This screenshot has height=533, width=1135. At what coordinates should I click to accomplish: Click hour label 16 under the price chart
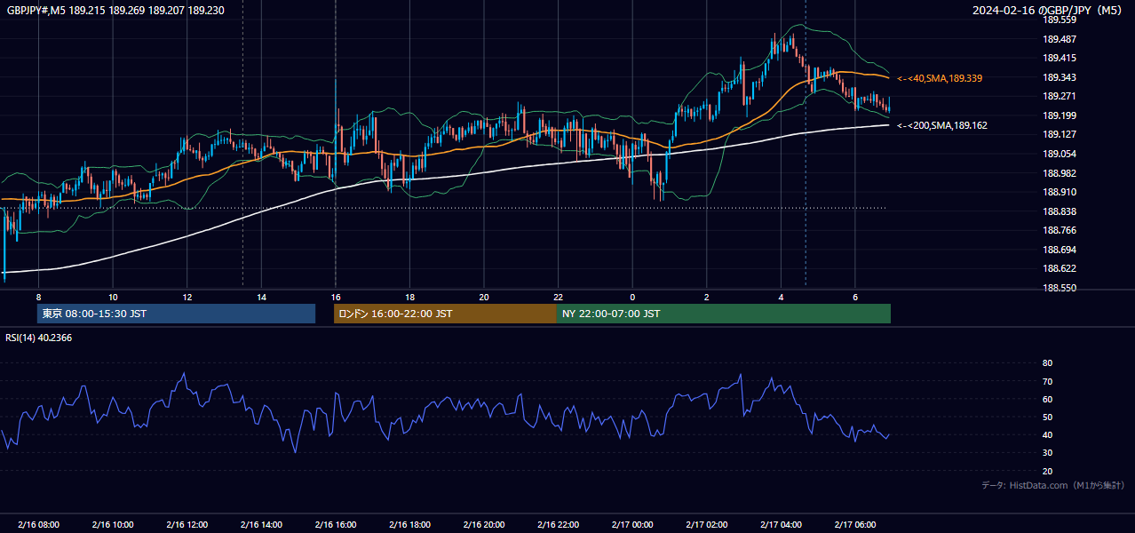tap(335, 297)
